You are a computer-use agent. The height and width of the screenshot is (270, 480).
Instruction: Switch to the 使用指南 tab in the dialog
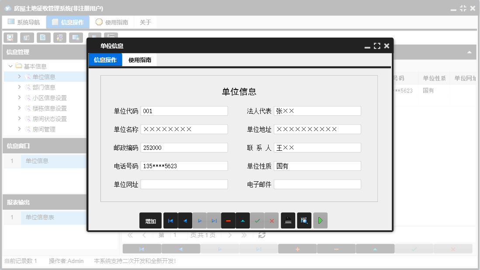coord(140,60)
